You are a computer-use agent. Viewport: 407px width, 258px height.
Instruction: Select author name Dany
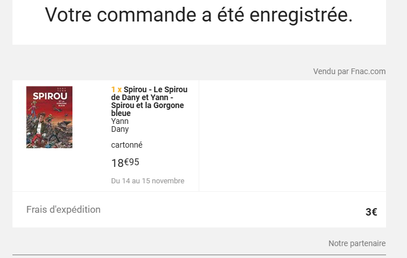[x=120, y=129]
